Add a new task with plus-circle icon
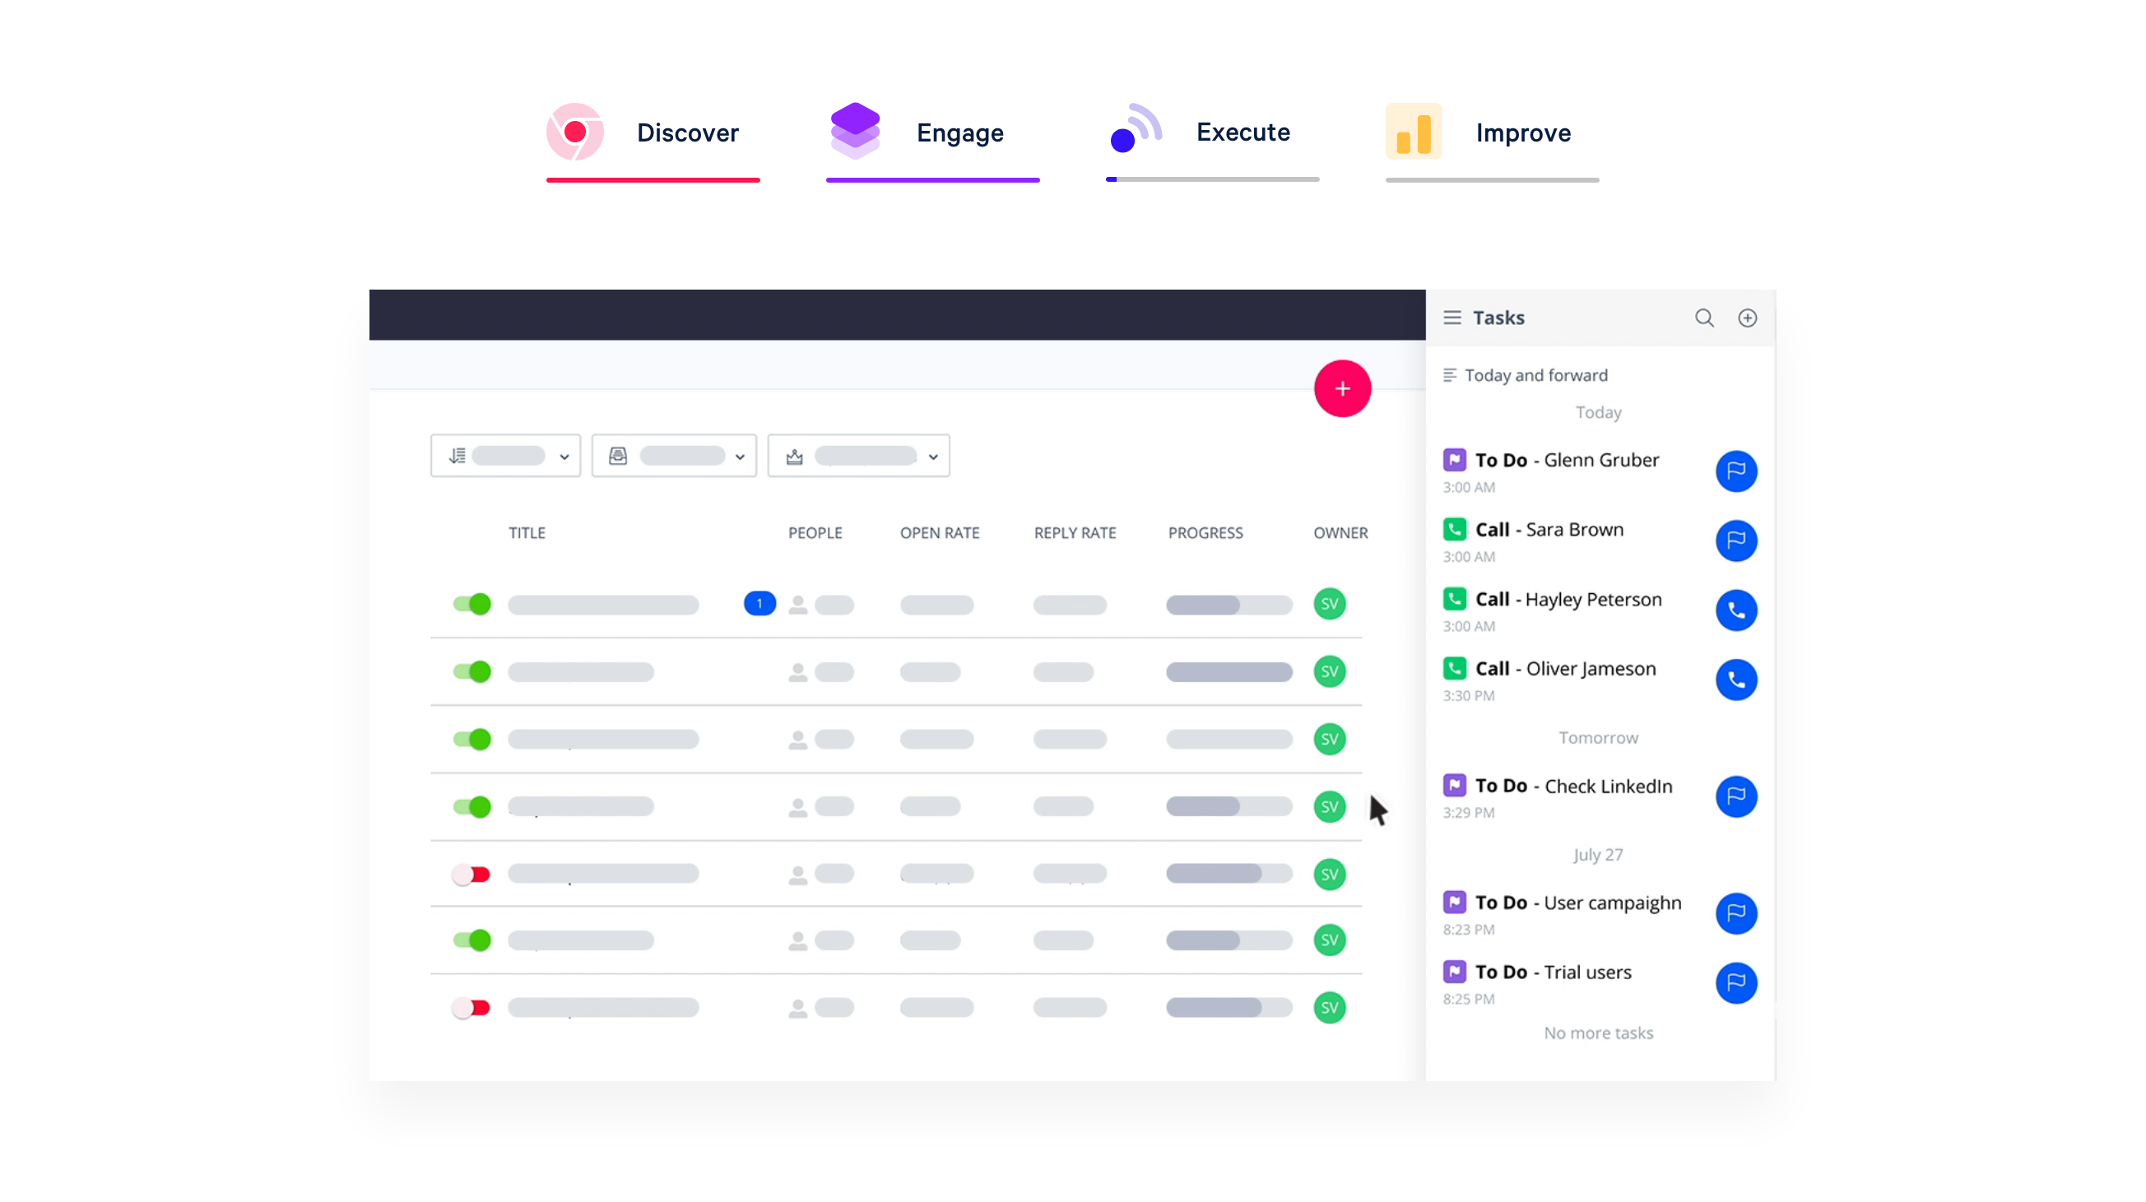Viewport: 2146px width, 1202px height. [x=1747, y=318]
